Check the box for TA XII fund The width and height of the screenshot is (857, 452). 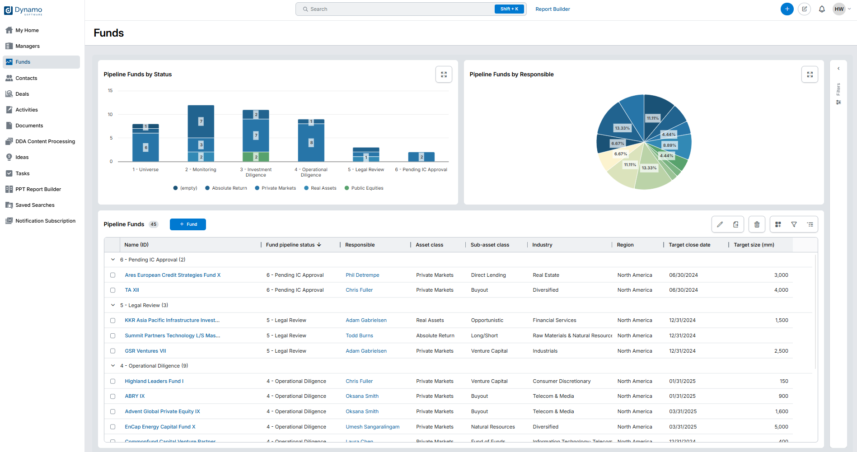click(x=113, y=290)
